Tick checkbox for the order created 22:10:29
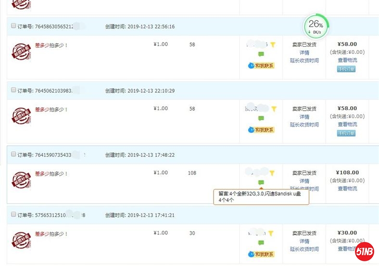 [x=13, y=90]
